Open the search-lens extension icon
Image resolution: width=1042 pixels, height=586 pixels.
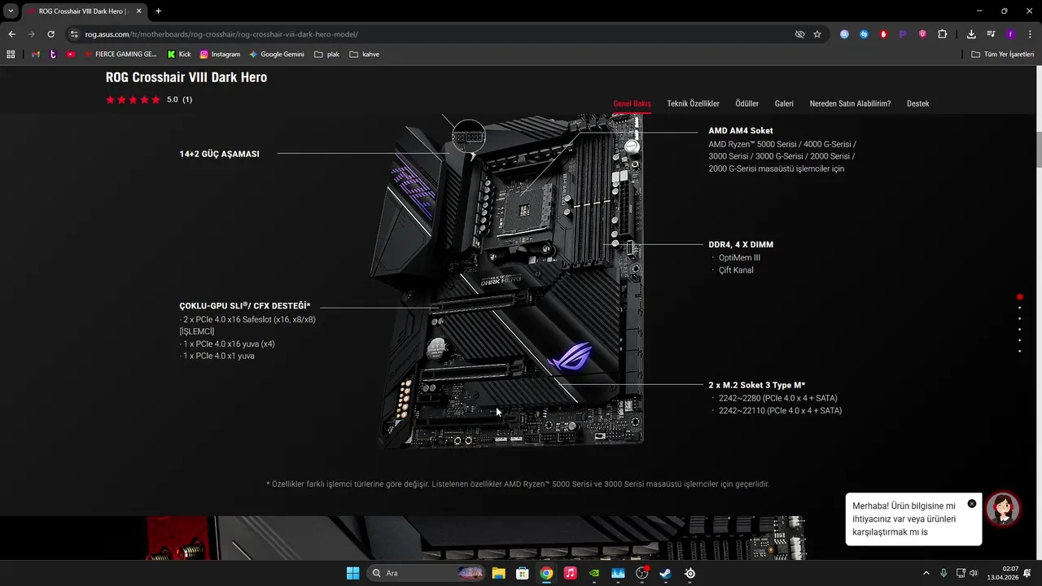click(844, 34)
